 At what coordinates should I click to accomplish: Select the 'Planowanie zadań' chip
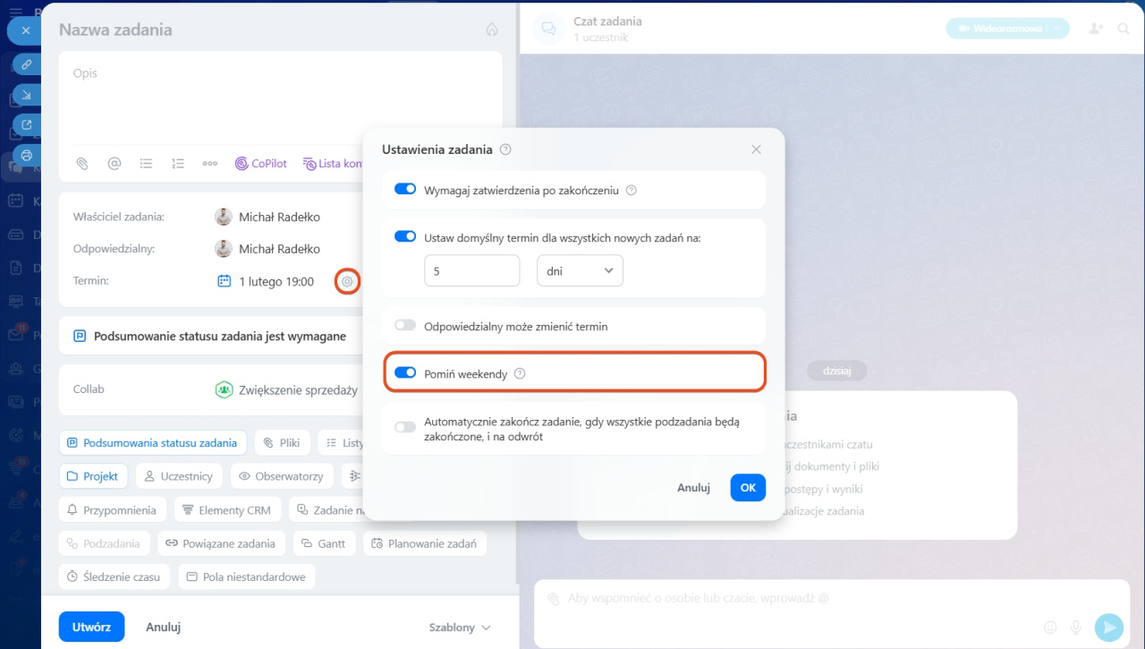click(x=424, y=542)
